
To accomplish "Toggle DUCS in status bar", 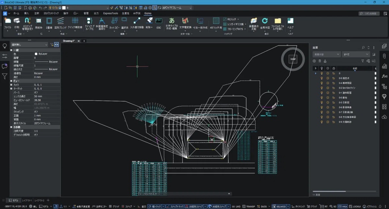I will coord(262,206).
